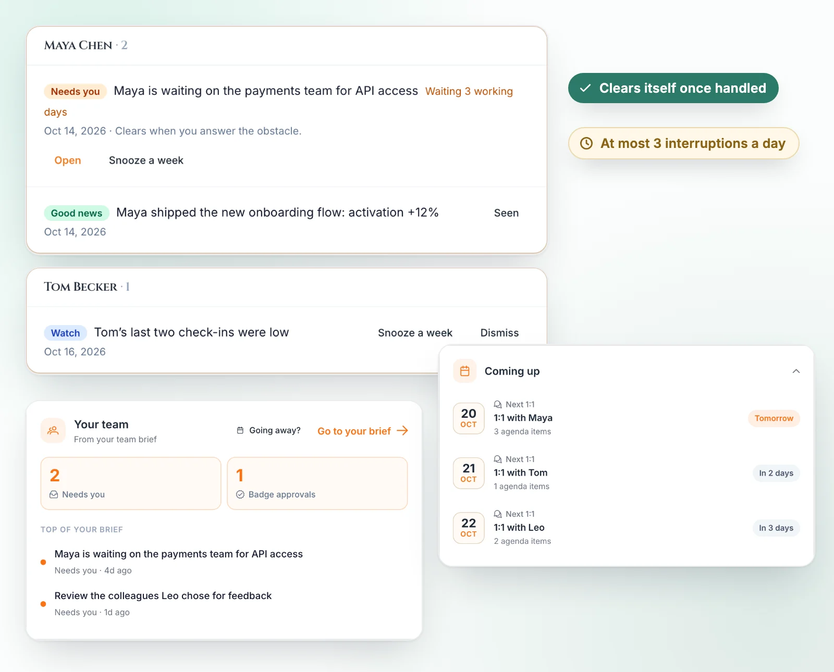Click the inbox icon beside Needs you count
The height and width of the screenshot is (672, 834).
pyautogui.click(x=54, y=494)
